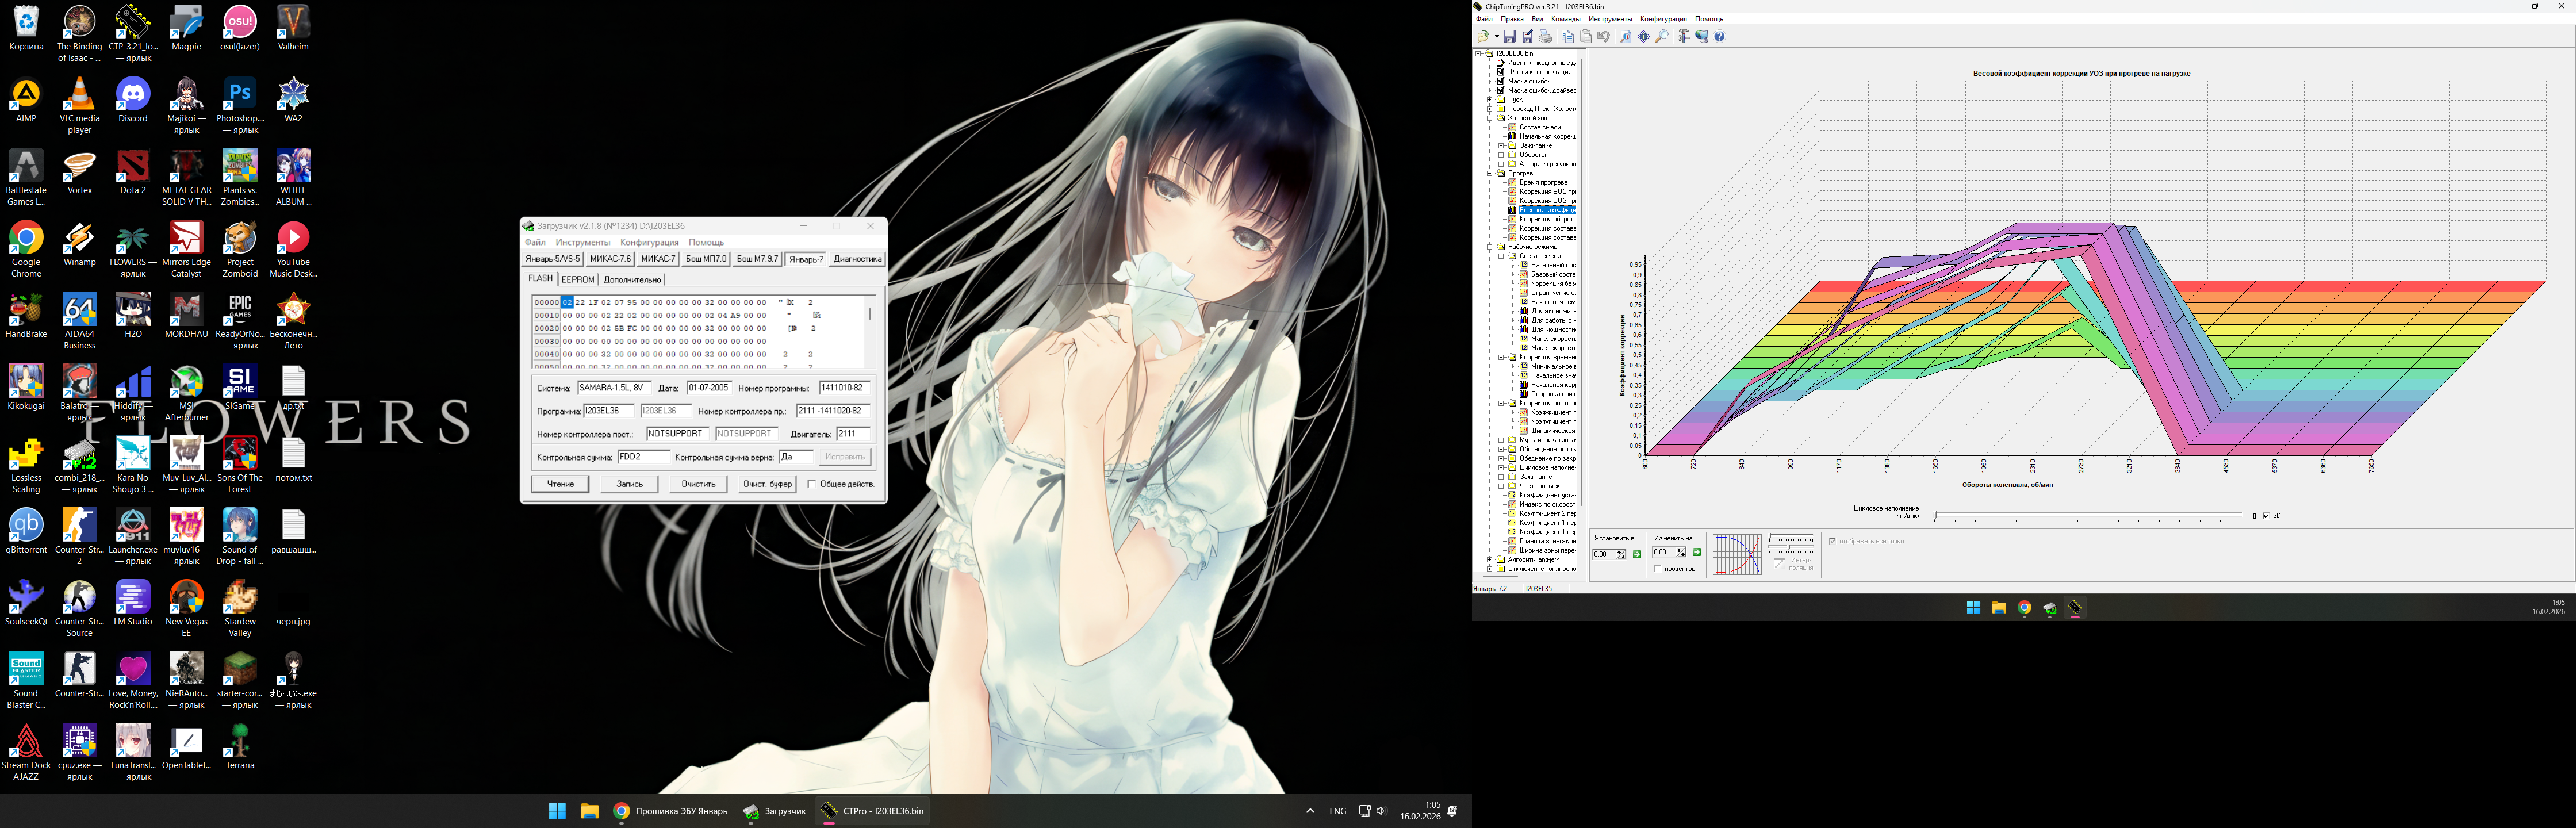Viewport: 2576px width, 828px height.
Task: Click the Copy documents toolbar icon
Action: click(x=1568, y=37)
